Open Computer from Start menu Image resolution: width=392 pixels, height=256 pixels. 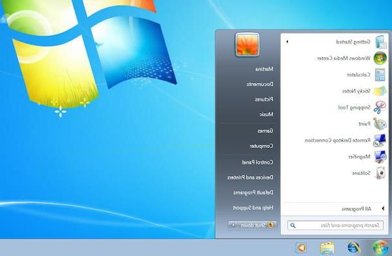point(262,146)
